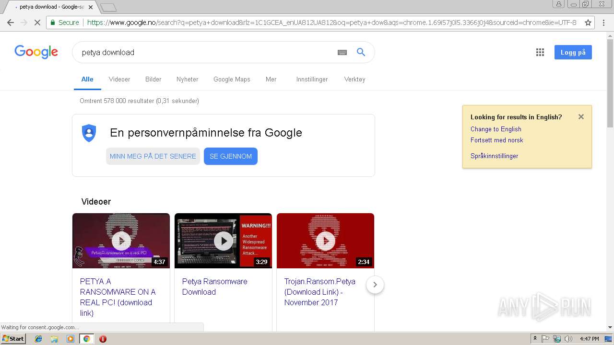
Task: Click the taskbar clock 4:47 PM
Action: pos(589,339)
